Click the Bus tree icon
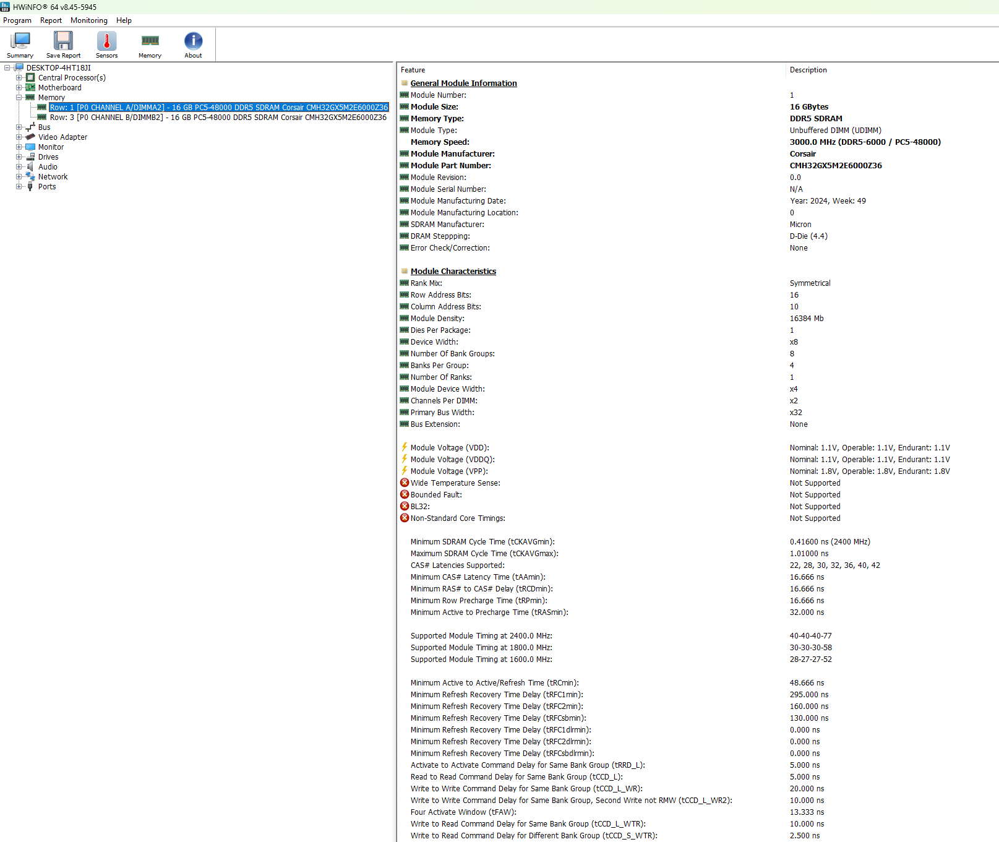Screen dimensions: 999x842 click(x=30, y=127)
